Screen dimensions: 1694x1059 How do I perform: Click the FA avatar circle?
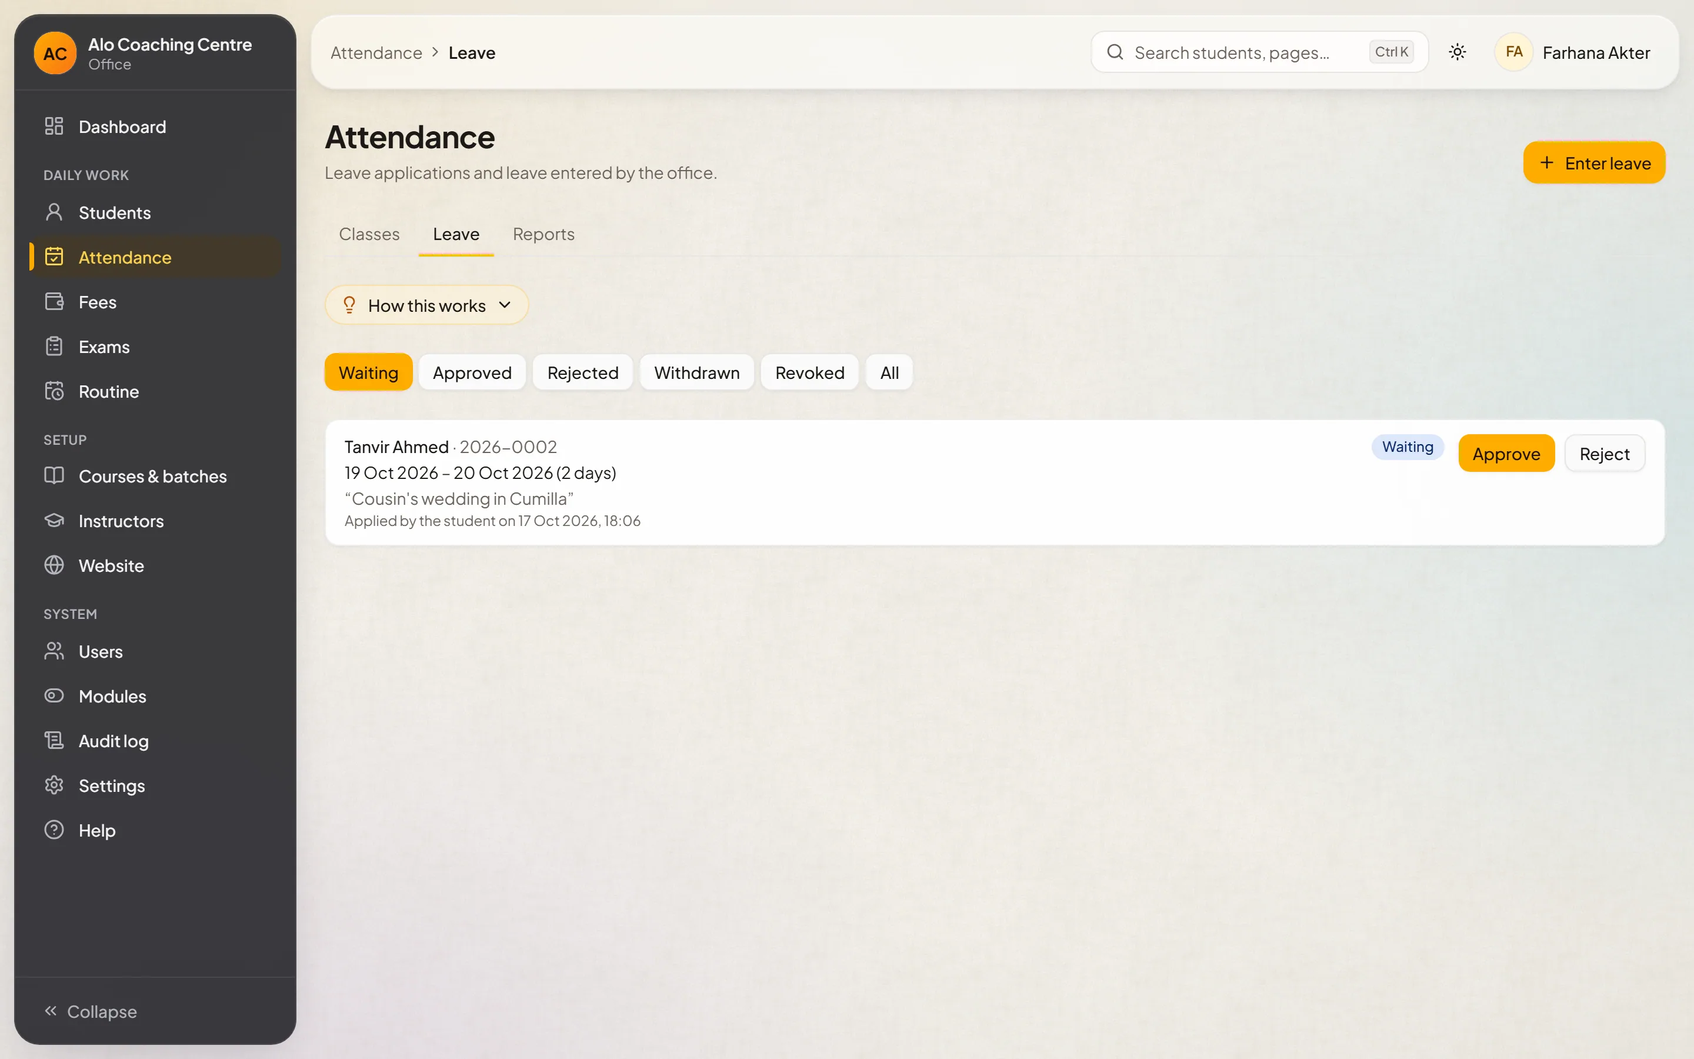click(1513, 52)
